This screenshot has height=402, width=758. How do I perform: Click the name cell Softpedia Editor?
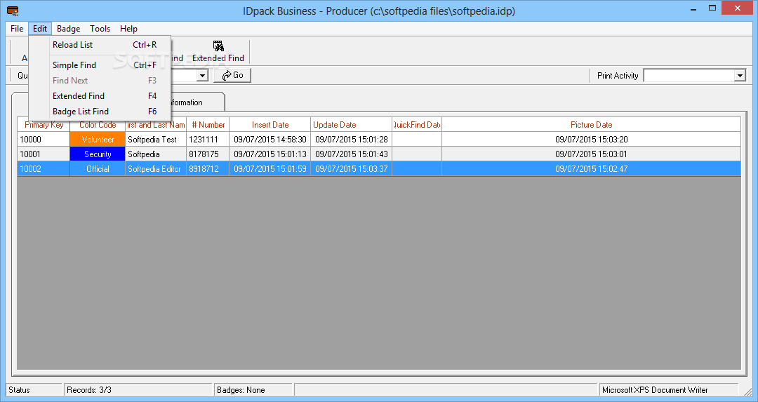click(156, 168)
